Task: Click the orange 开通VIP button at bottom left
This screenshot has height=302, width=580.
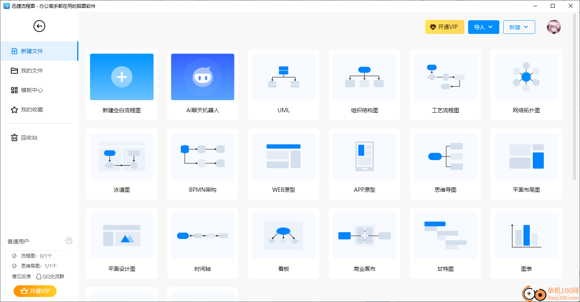Action: coord(35,291)
